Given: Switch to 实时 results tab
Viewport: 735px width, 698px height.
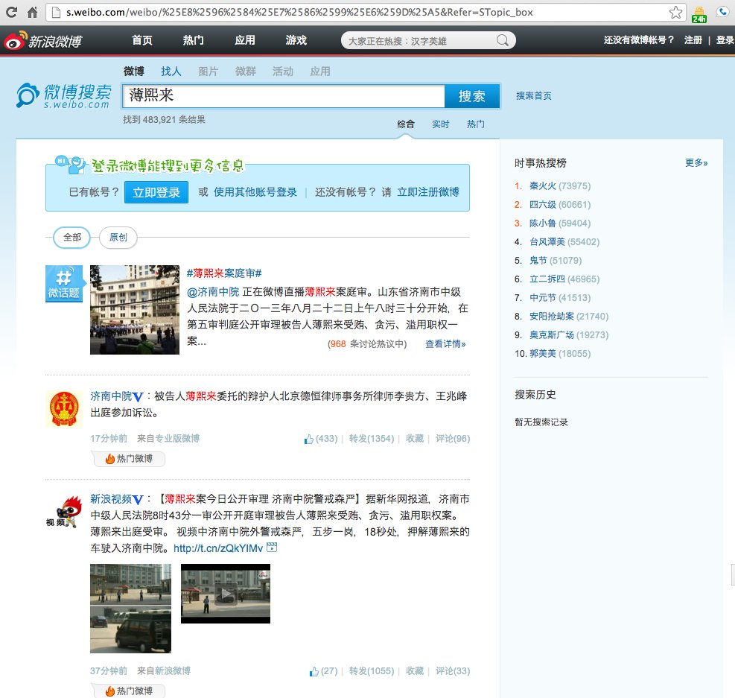Looking at the screenshot, I should pos(441,124).
